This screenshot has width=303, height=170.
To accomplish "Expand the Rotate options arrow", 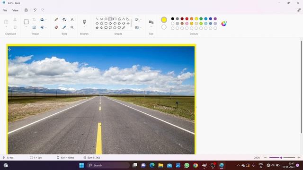I will [x=46, y=20].
